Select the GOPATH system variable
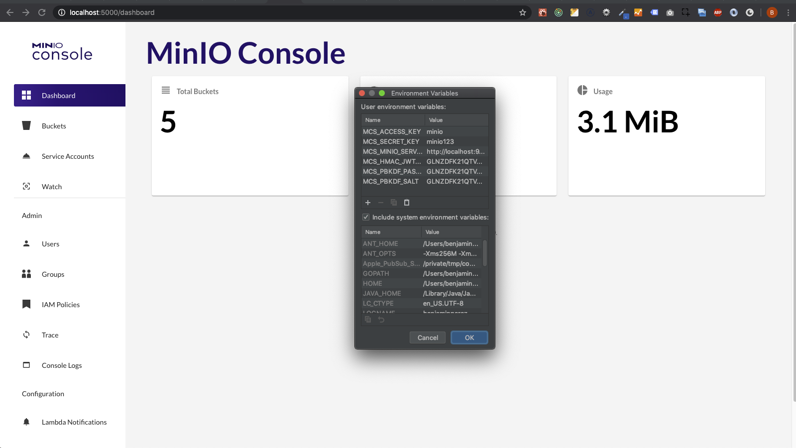Image resolution: width=796 pixels, height=448 pixels. [422, 273]
